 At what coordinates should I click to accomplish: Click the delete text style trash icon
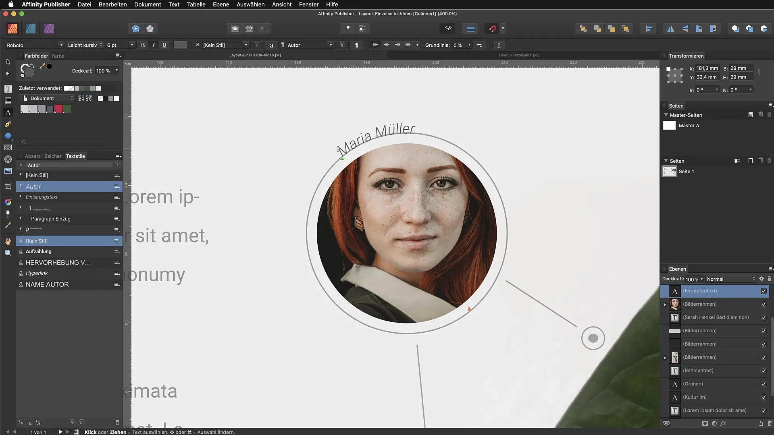[x=117, y=423]
